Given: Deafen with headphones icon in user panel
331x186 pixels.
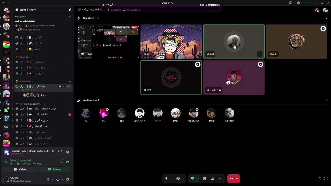Looking at the screenshot, I should 58,179.
